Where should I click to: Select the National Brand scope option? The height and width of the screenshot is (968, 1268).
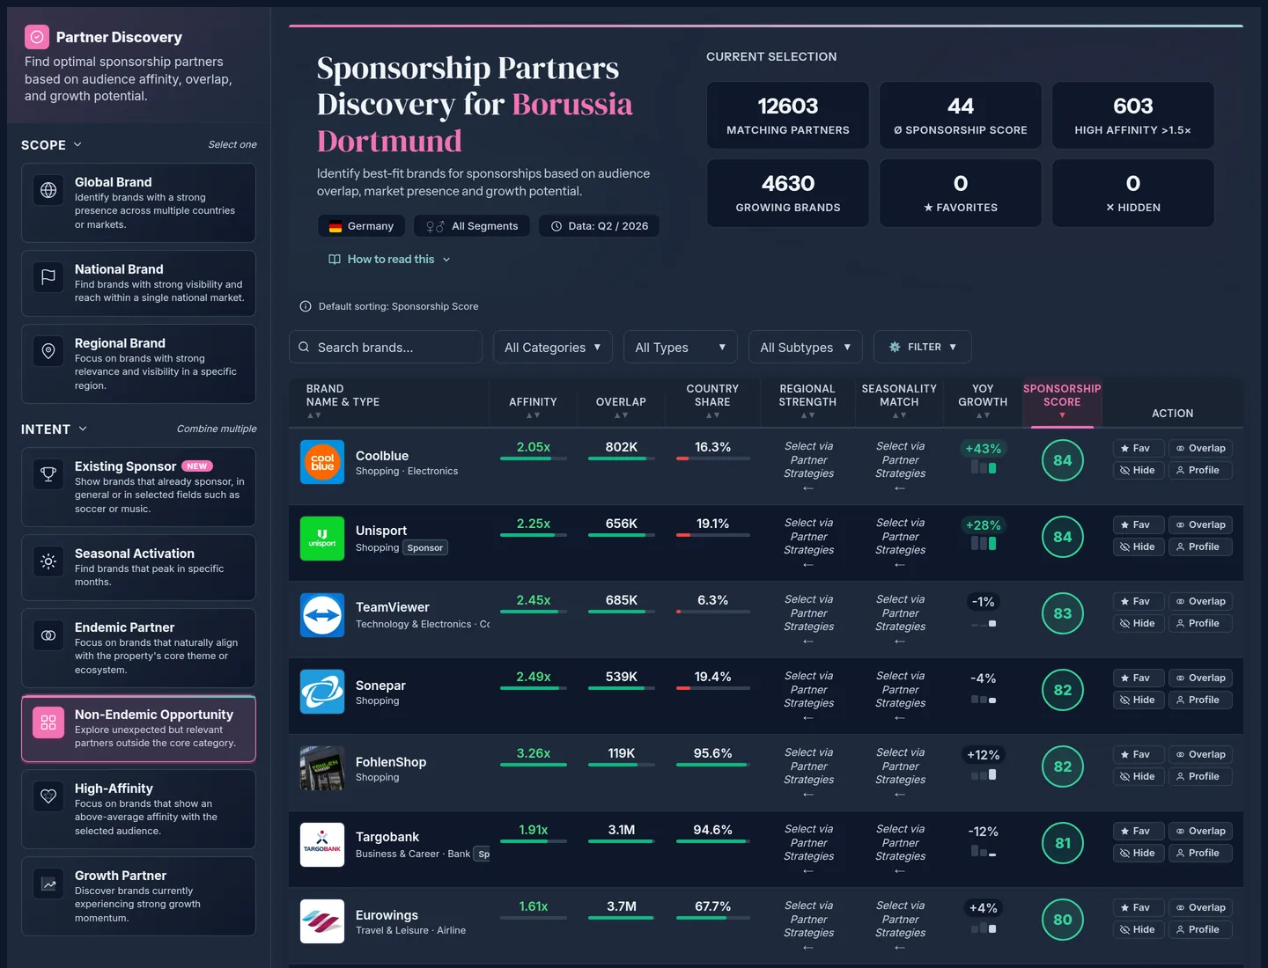[x=138, y=283]
